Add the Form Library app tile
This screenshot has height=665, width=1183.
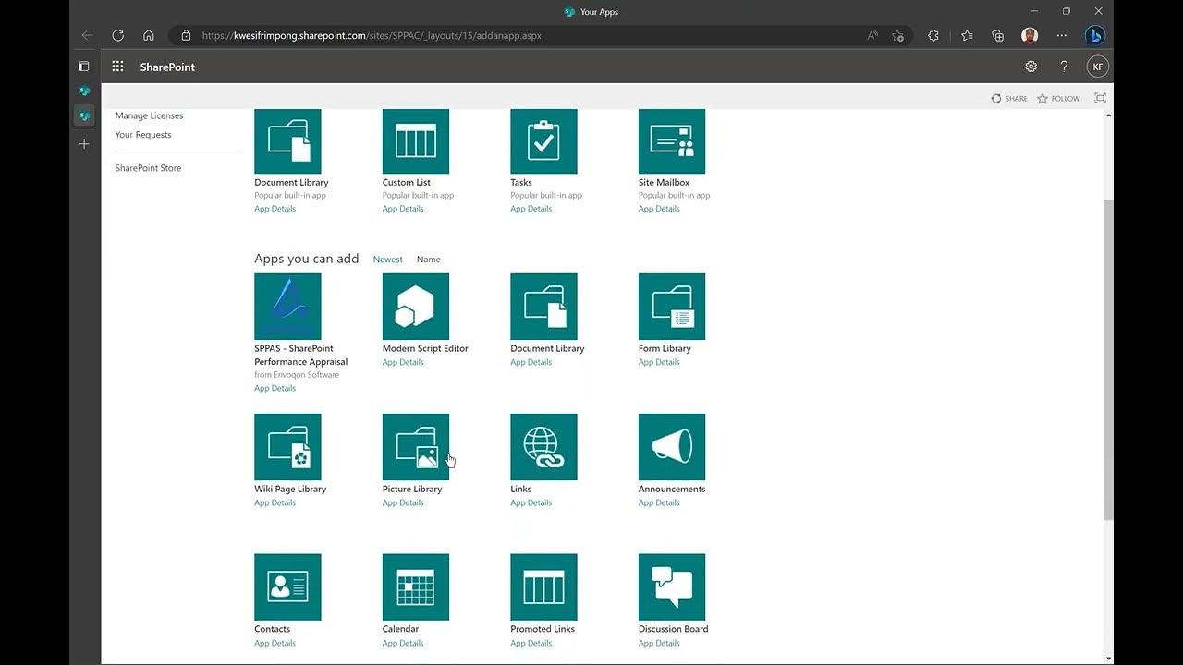[x=672, y=307]
